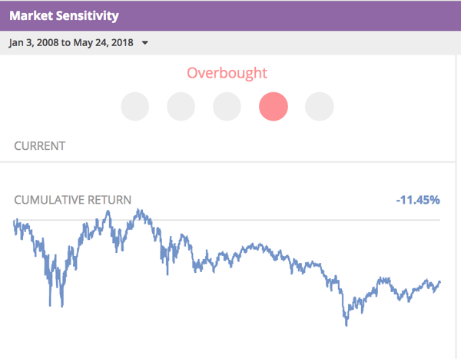Click the first gray sensitivity indicator circle
461x359 pixels.
(135, 107)
